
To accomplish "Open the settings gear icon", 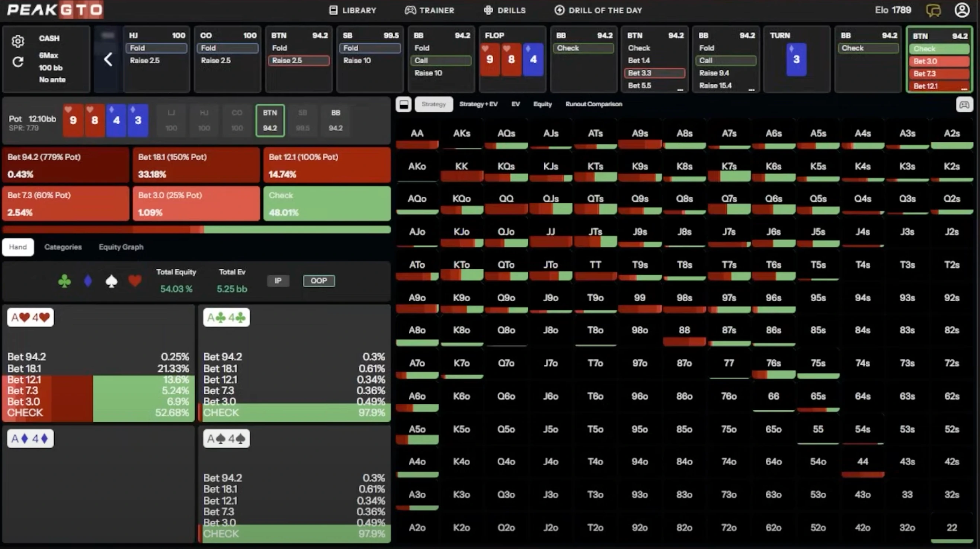I will [17, 41].
